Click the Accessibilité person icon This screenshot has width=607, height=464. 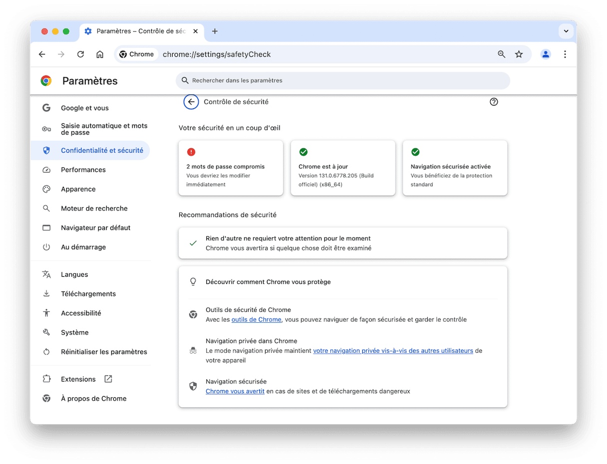[46, 313]
